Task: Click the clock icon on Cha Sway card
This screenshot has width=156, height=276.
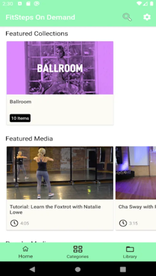Action: [x=123, y=223]
